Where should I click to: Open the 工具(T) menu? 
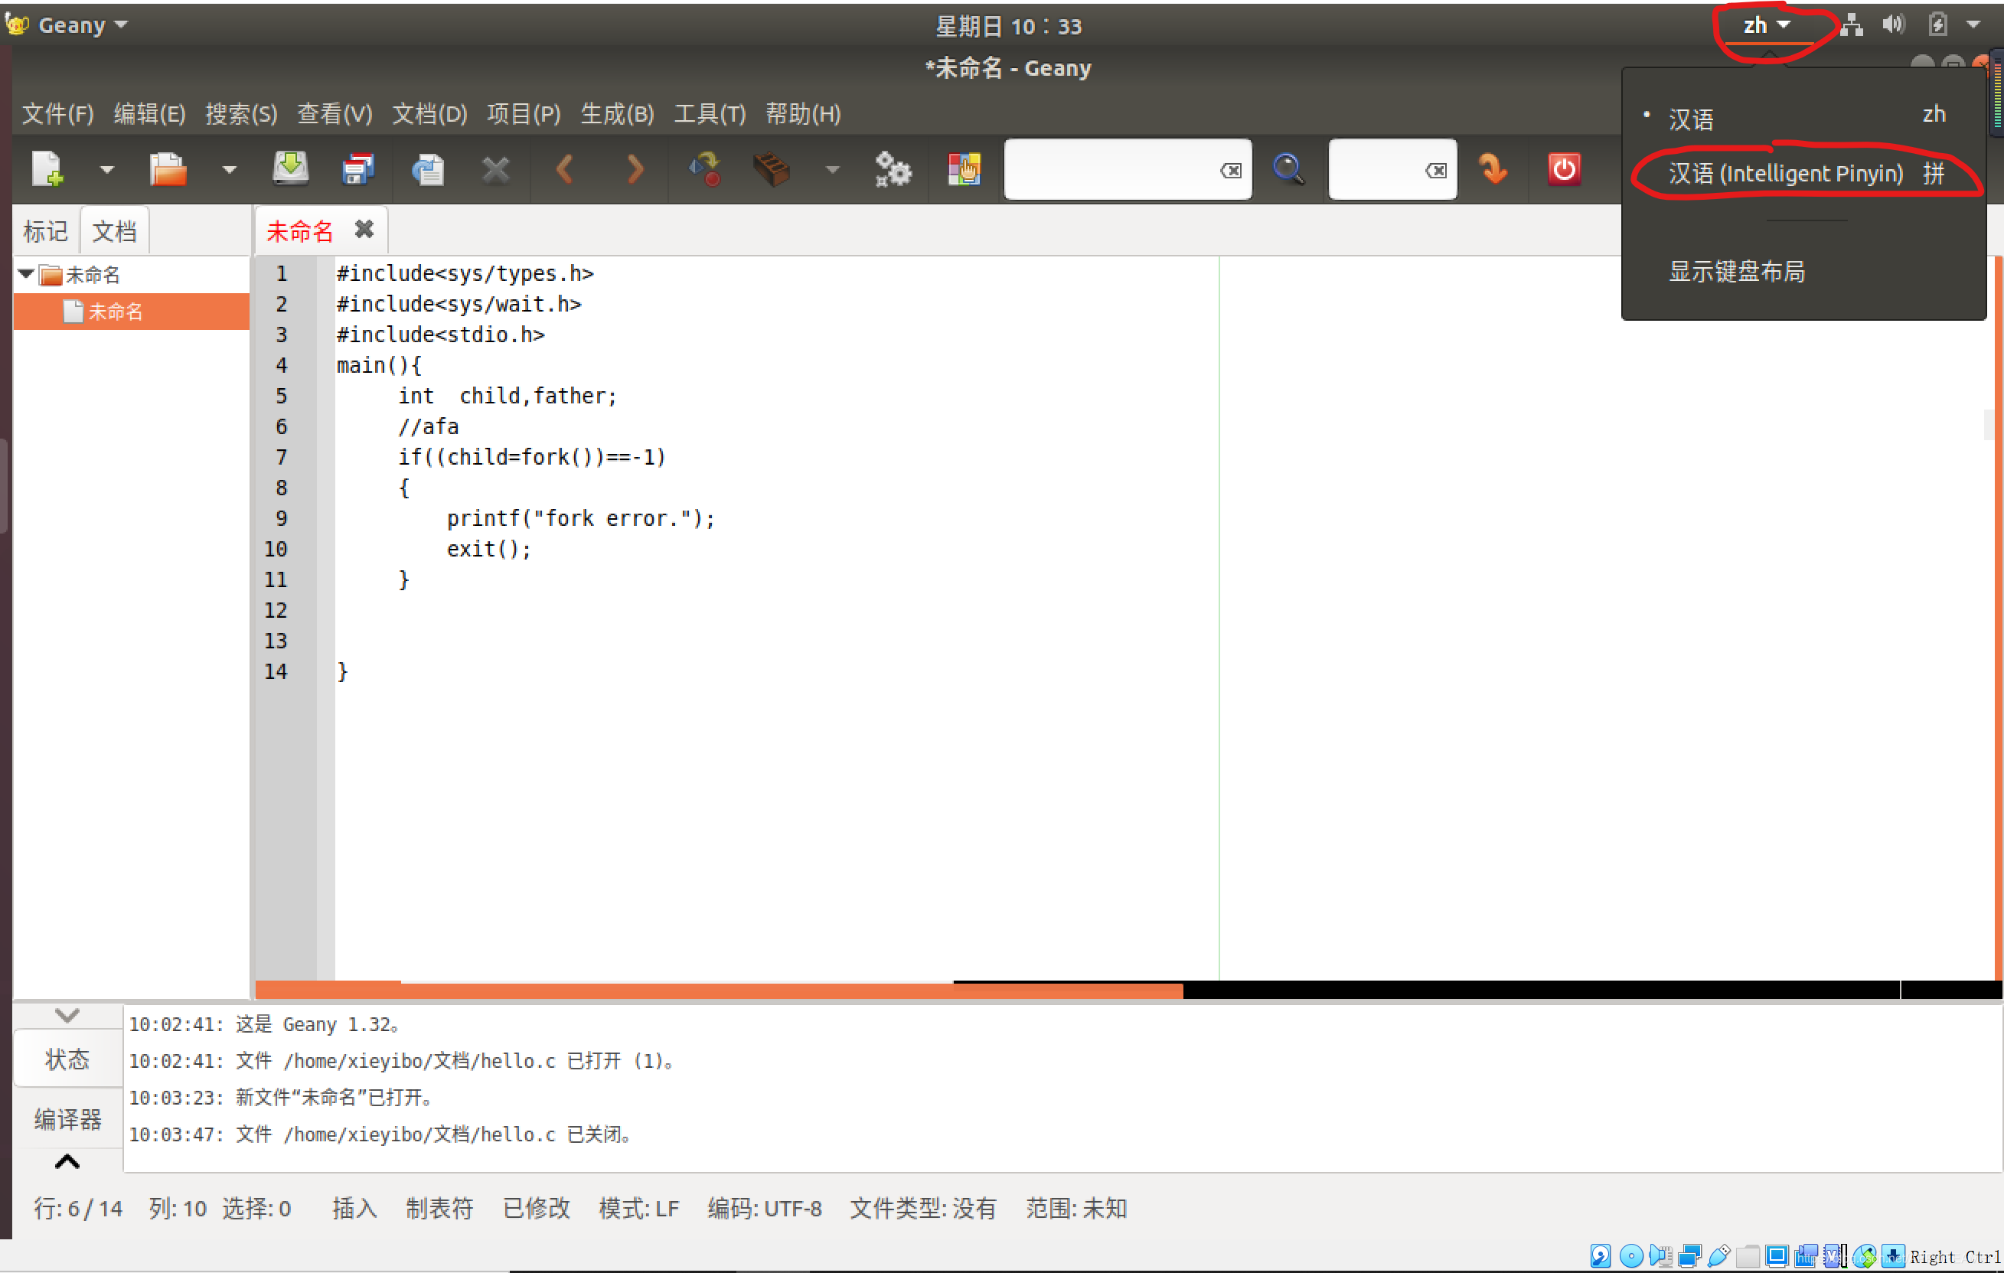coord(709,114)
